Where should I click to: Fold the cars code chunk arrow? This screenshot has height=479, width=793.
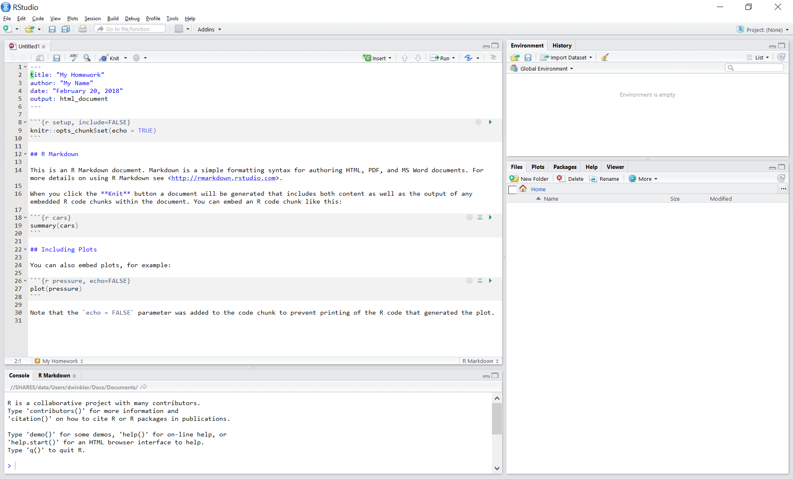point(25,218)
